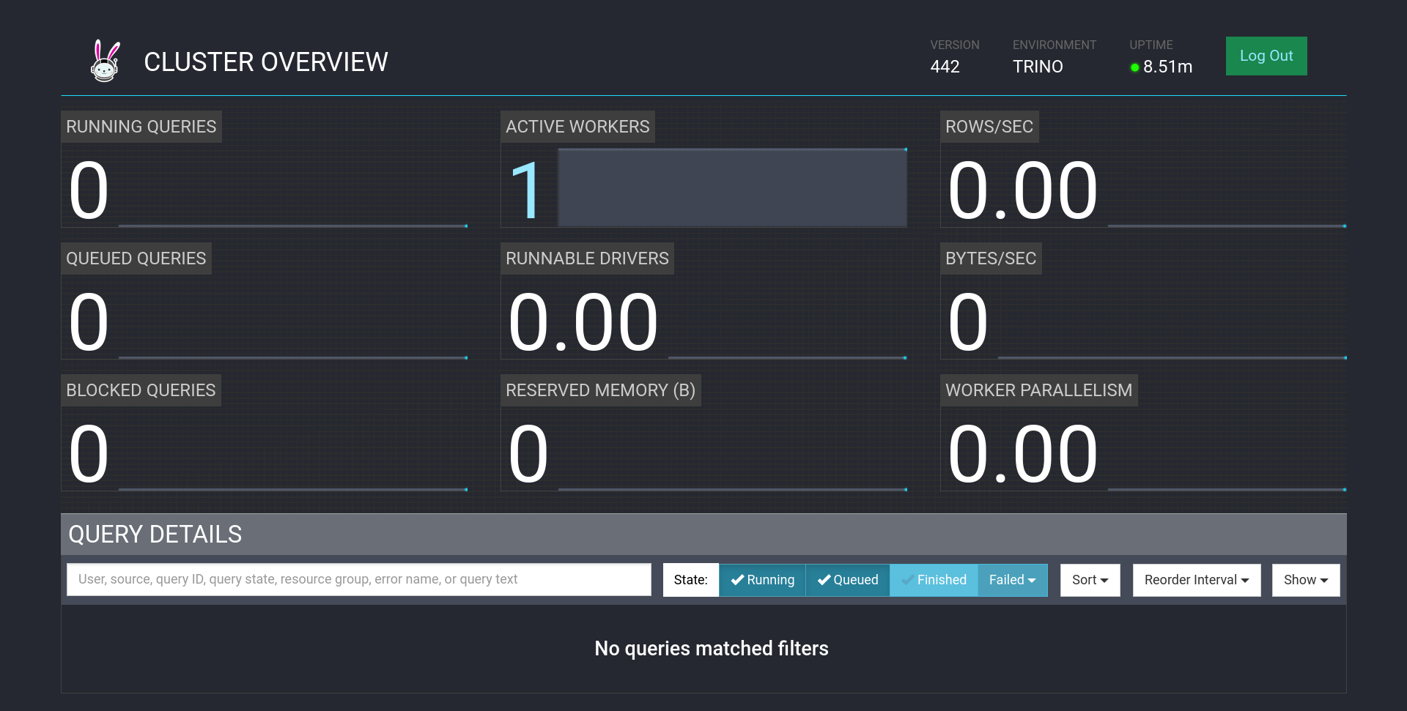Click the Running Queries counter value
The width and height of the screenshot is (1407, 711).
[x=89, y=191]
